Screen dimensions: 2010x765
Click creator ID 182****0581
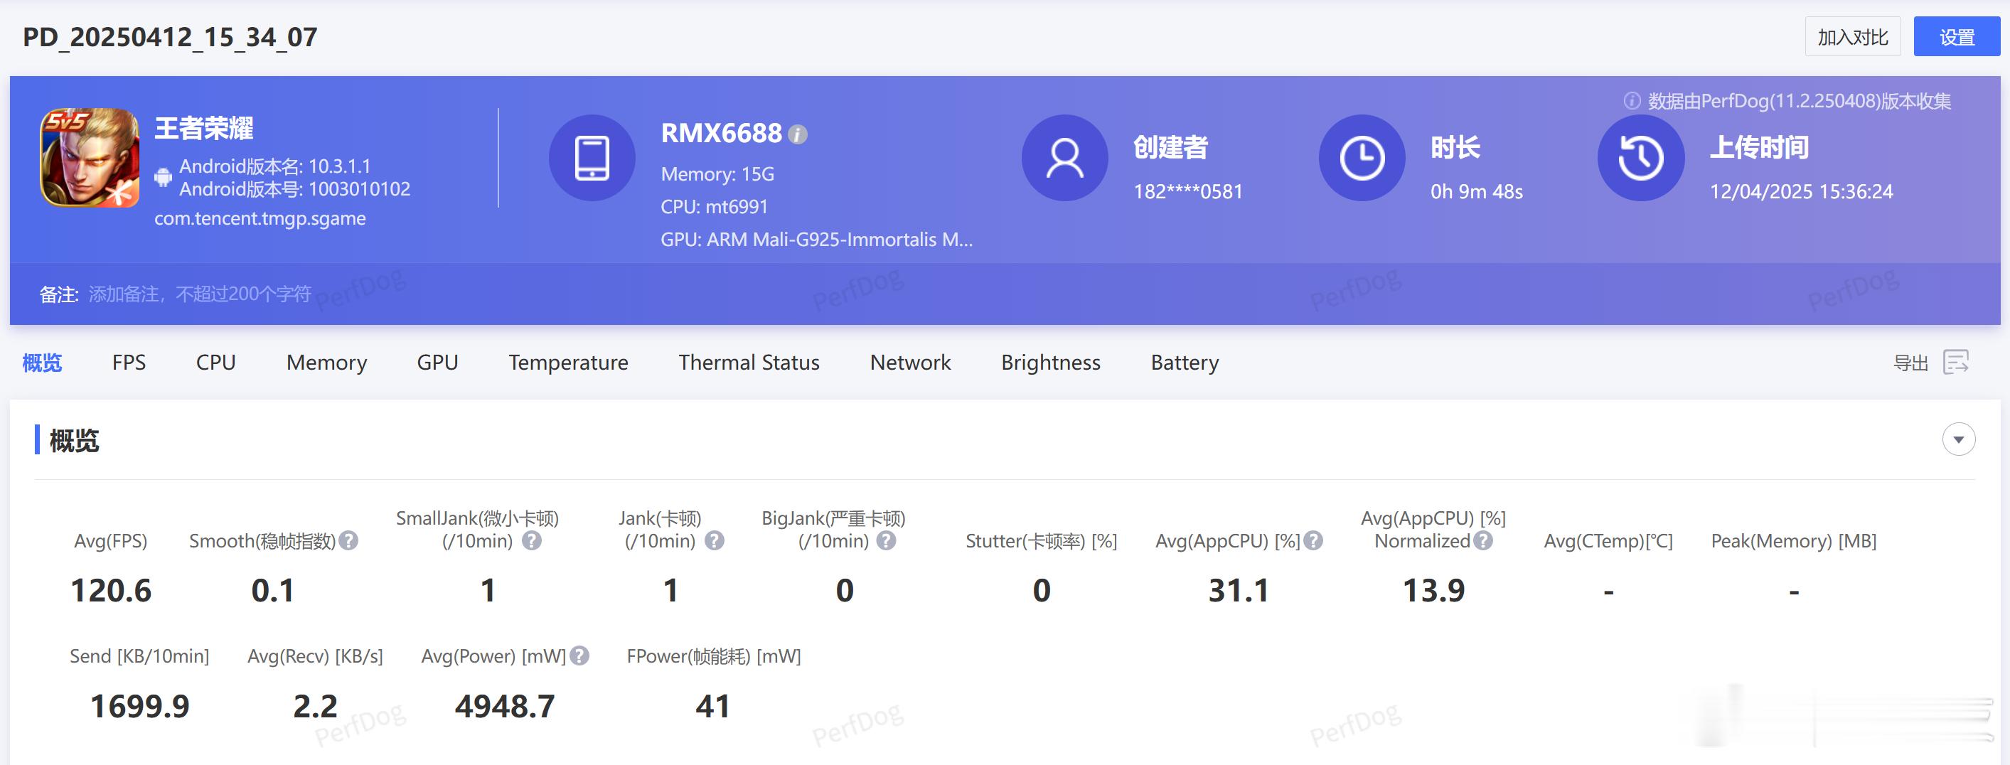(1187, 191)
